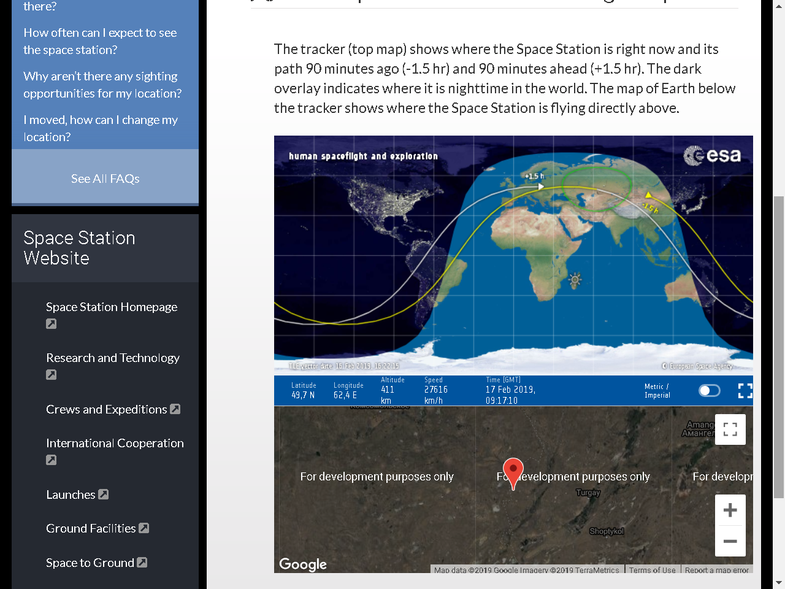The image size is (785, 589).
Task: Expand the ISS tracker to fullscreen
Action: 745,391
